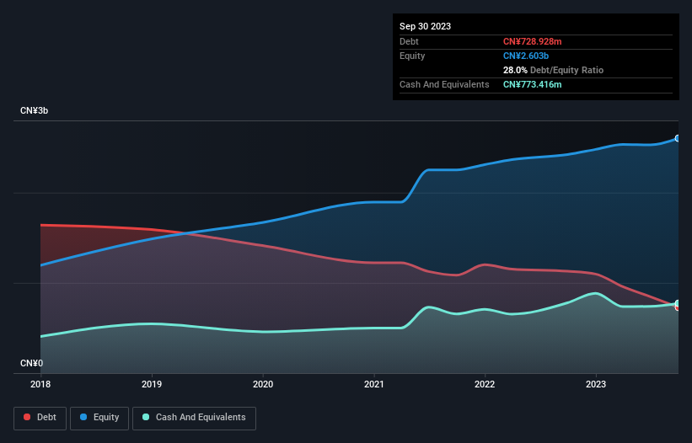Click the Equity value CN¥2.603b

point(526,56)
